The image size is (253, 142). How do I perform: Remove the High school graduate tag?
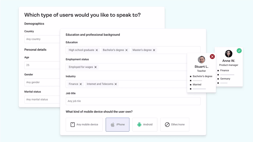[97, 50]
